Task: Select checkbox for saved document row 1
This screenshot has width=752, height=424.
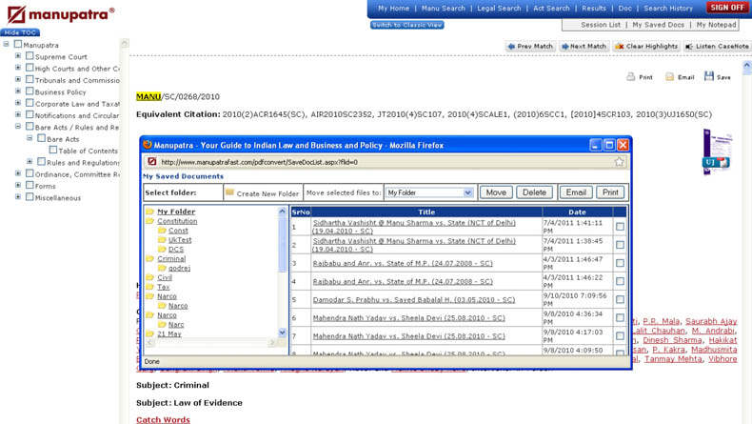Action: 620,227
